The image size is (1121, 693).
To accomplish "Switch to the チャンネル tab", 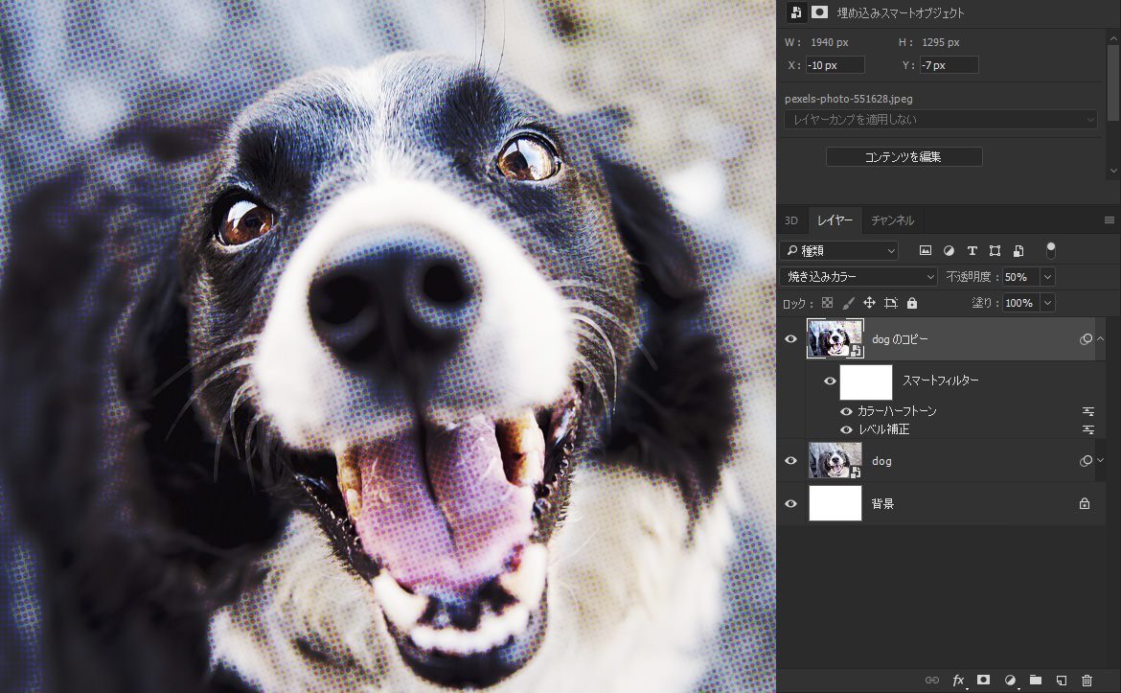I will 892,220.
